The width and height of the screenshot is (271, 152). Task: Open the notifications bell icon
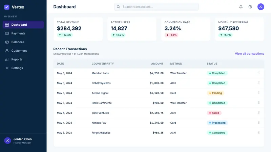coord(241,7)
